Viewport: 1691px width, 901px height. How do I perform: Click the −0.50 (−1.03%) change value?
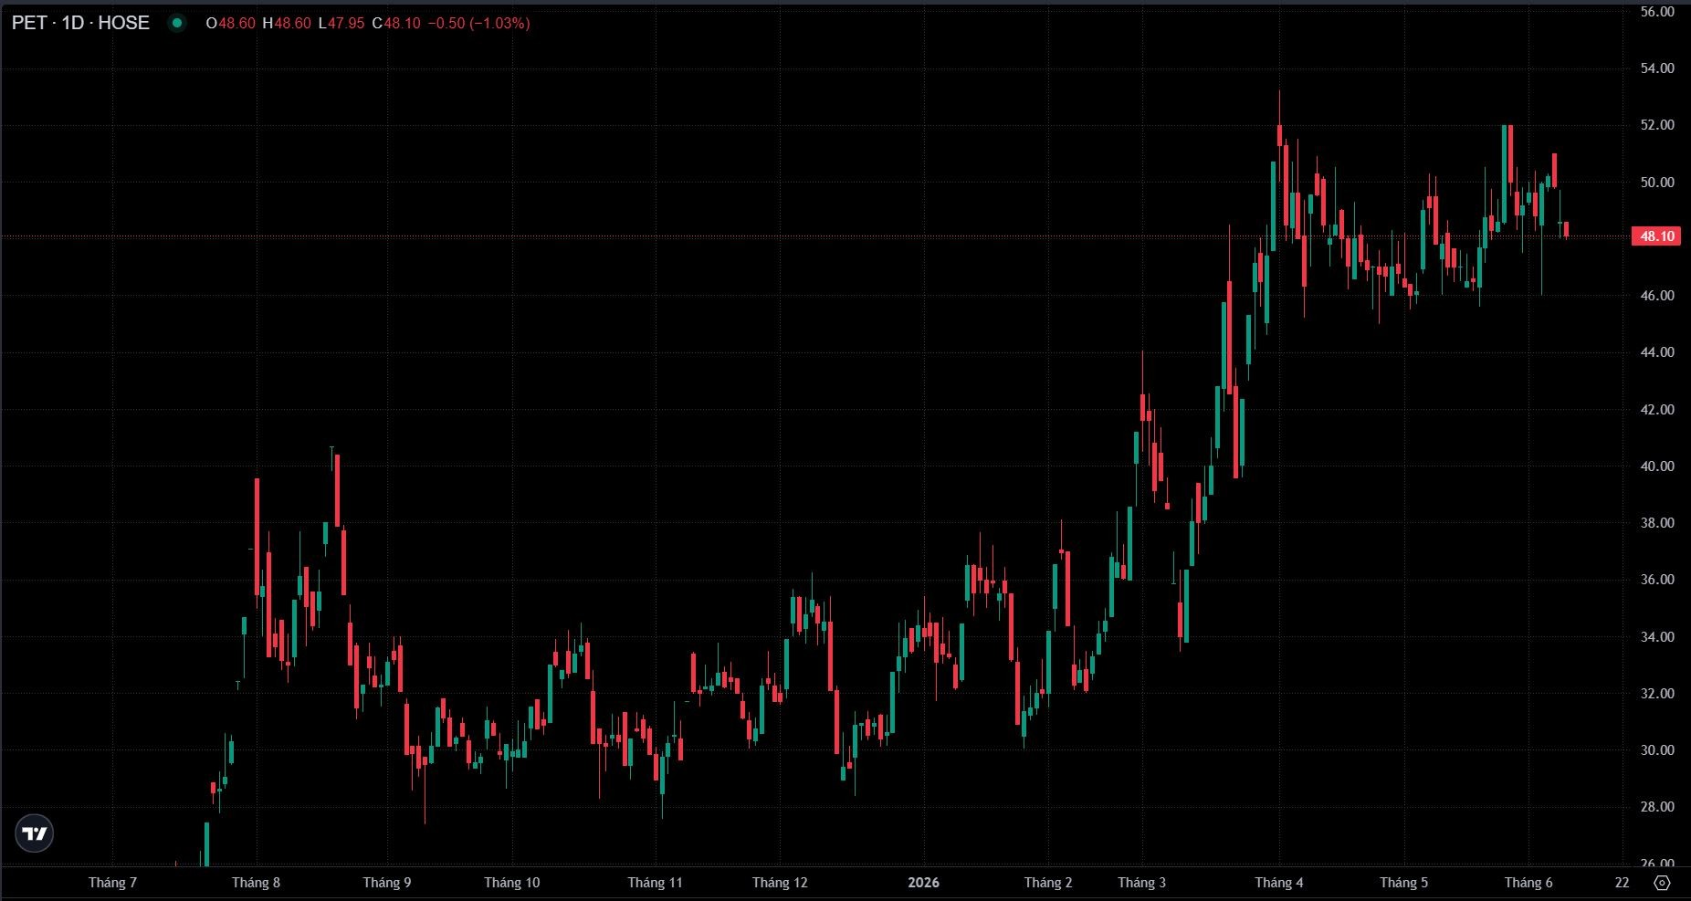coord(478,23)
